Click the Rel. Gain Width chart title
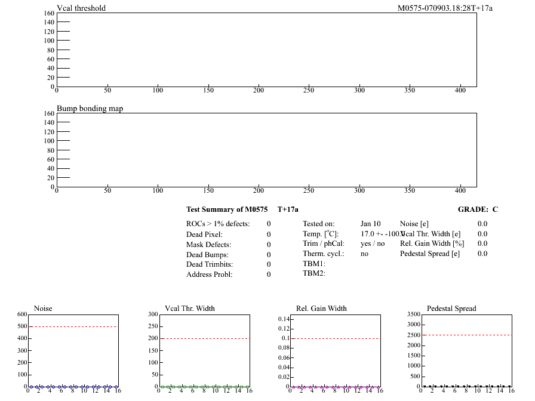 coord(321,309)
